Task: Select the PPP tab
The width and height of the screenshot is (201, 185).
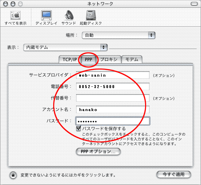Action: pos(89,59)
